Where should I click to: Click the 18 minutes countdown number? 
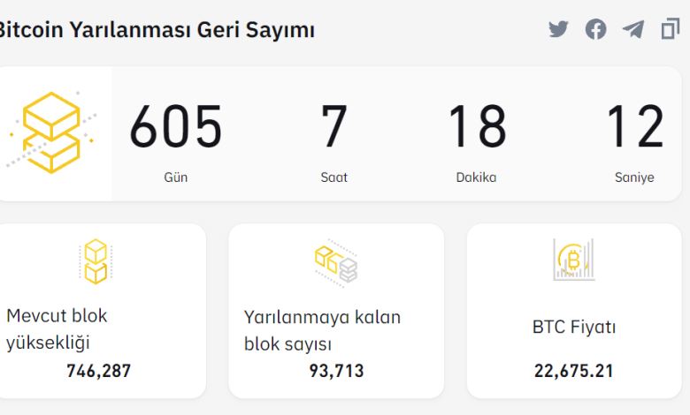(477, 126)
